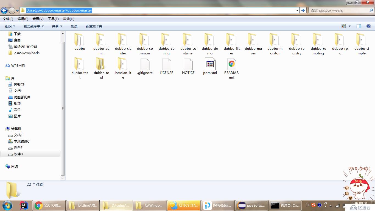
Task: Open the dubbo-maven folder
Action: tap(253, 44)
